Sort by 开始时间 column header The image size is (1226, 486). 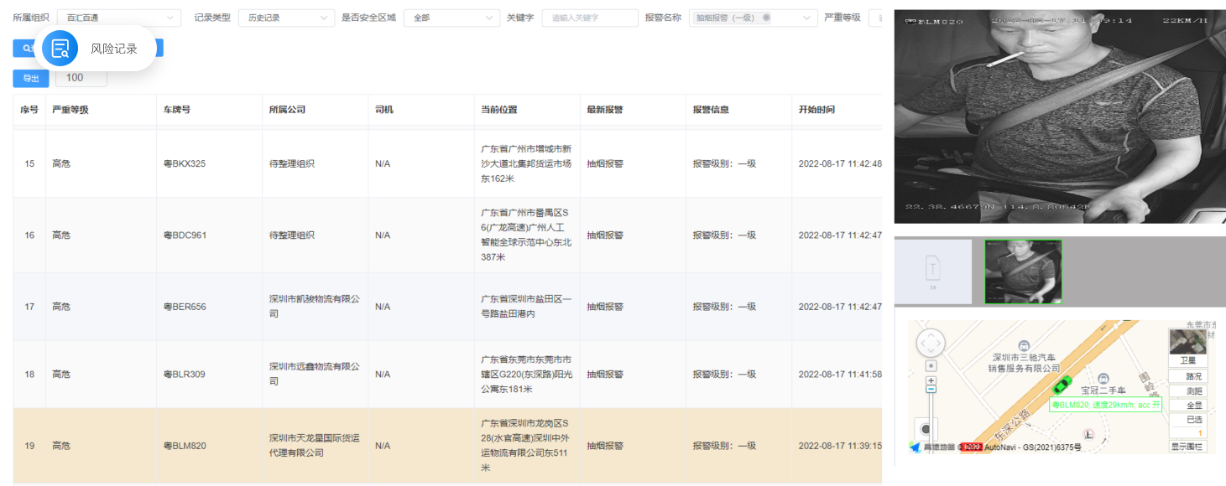point(816,110)
